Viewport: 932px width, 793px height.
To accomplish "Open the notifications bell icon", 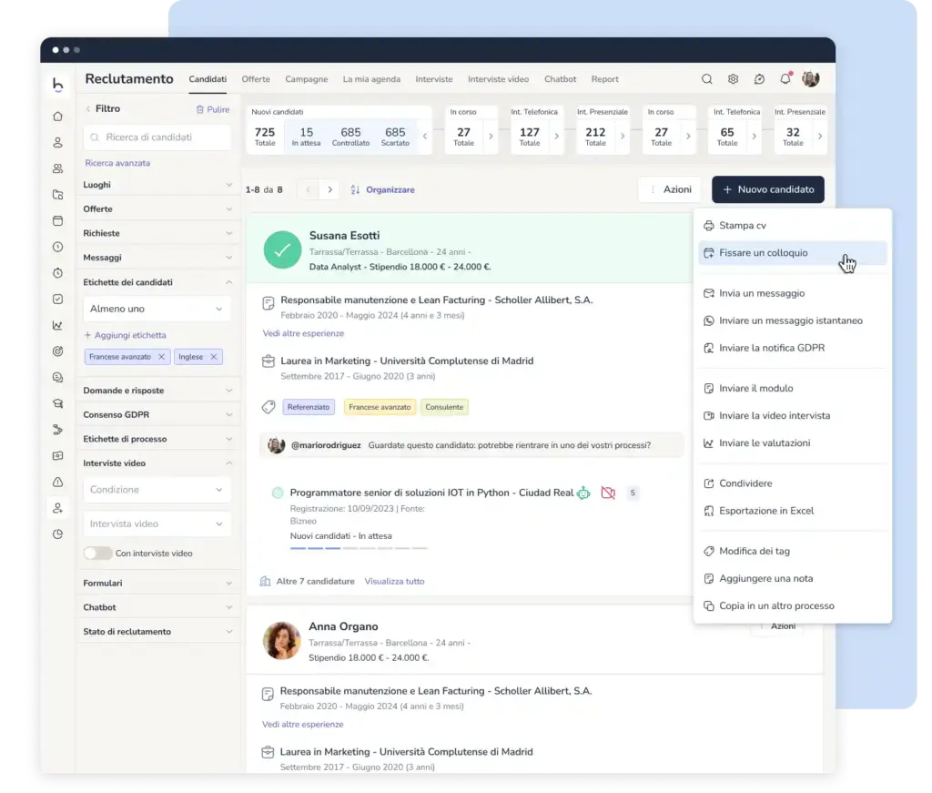I will 785,78.
